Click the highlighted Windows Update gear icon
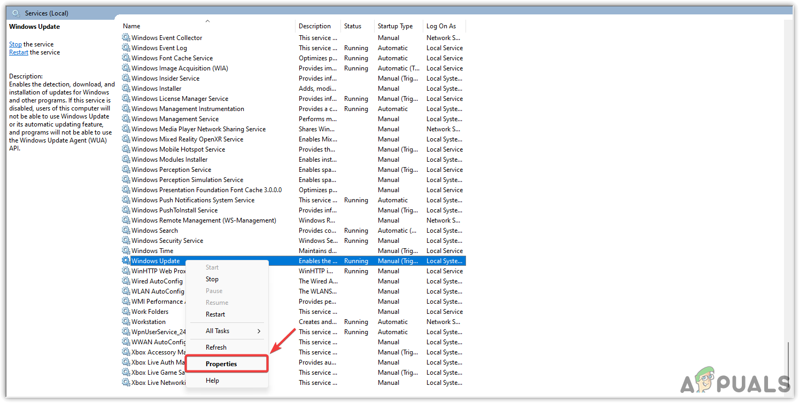799x403 pixels. tap(126, 261)
